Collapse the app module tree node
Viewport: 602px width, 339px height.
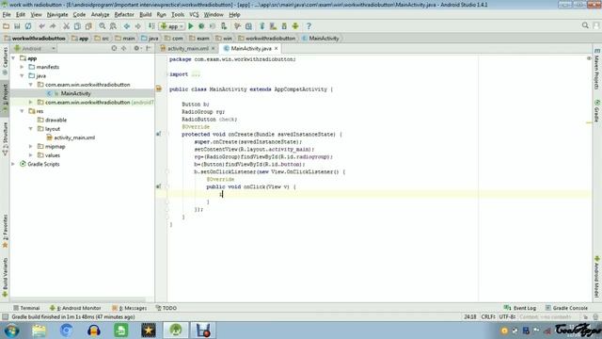click(14, 58)
